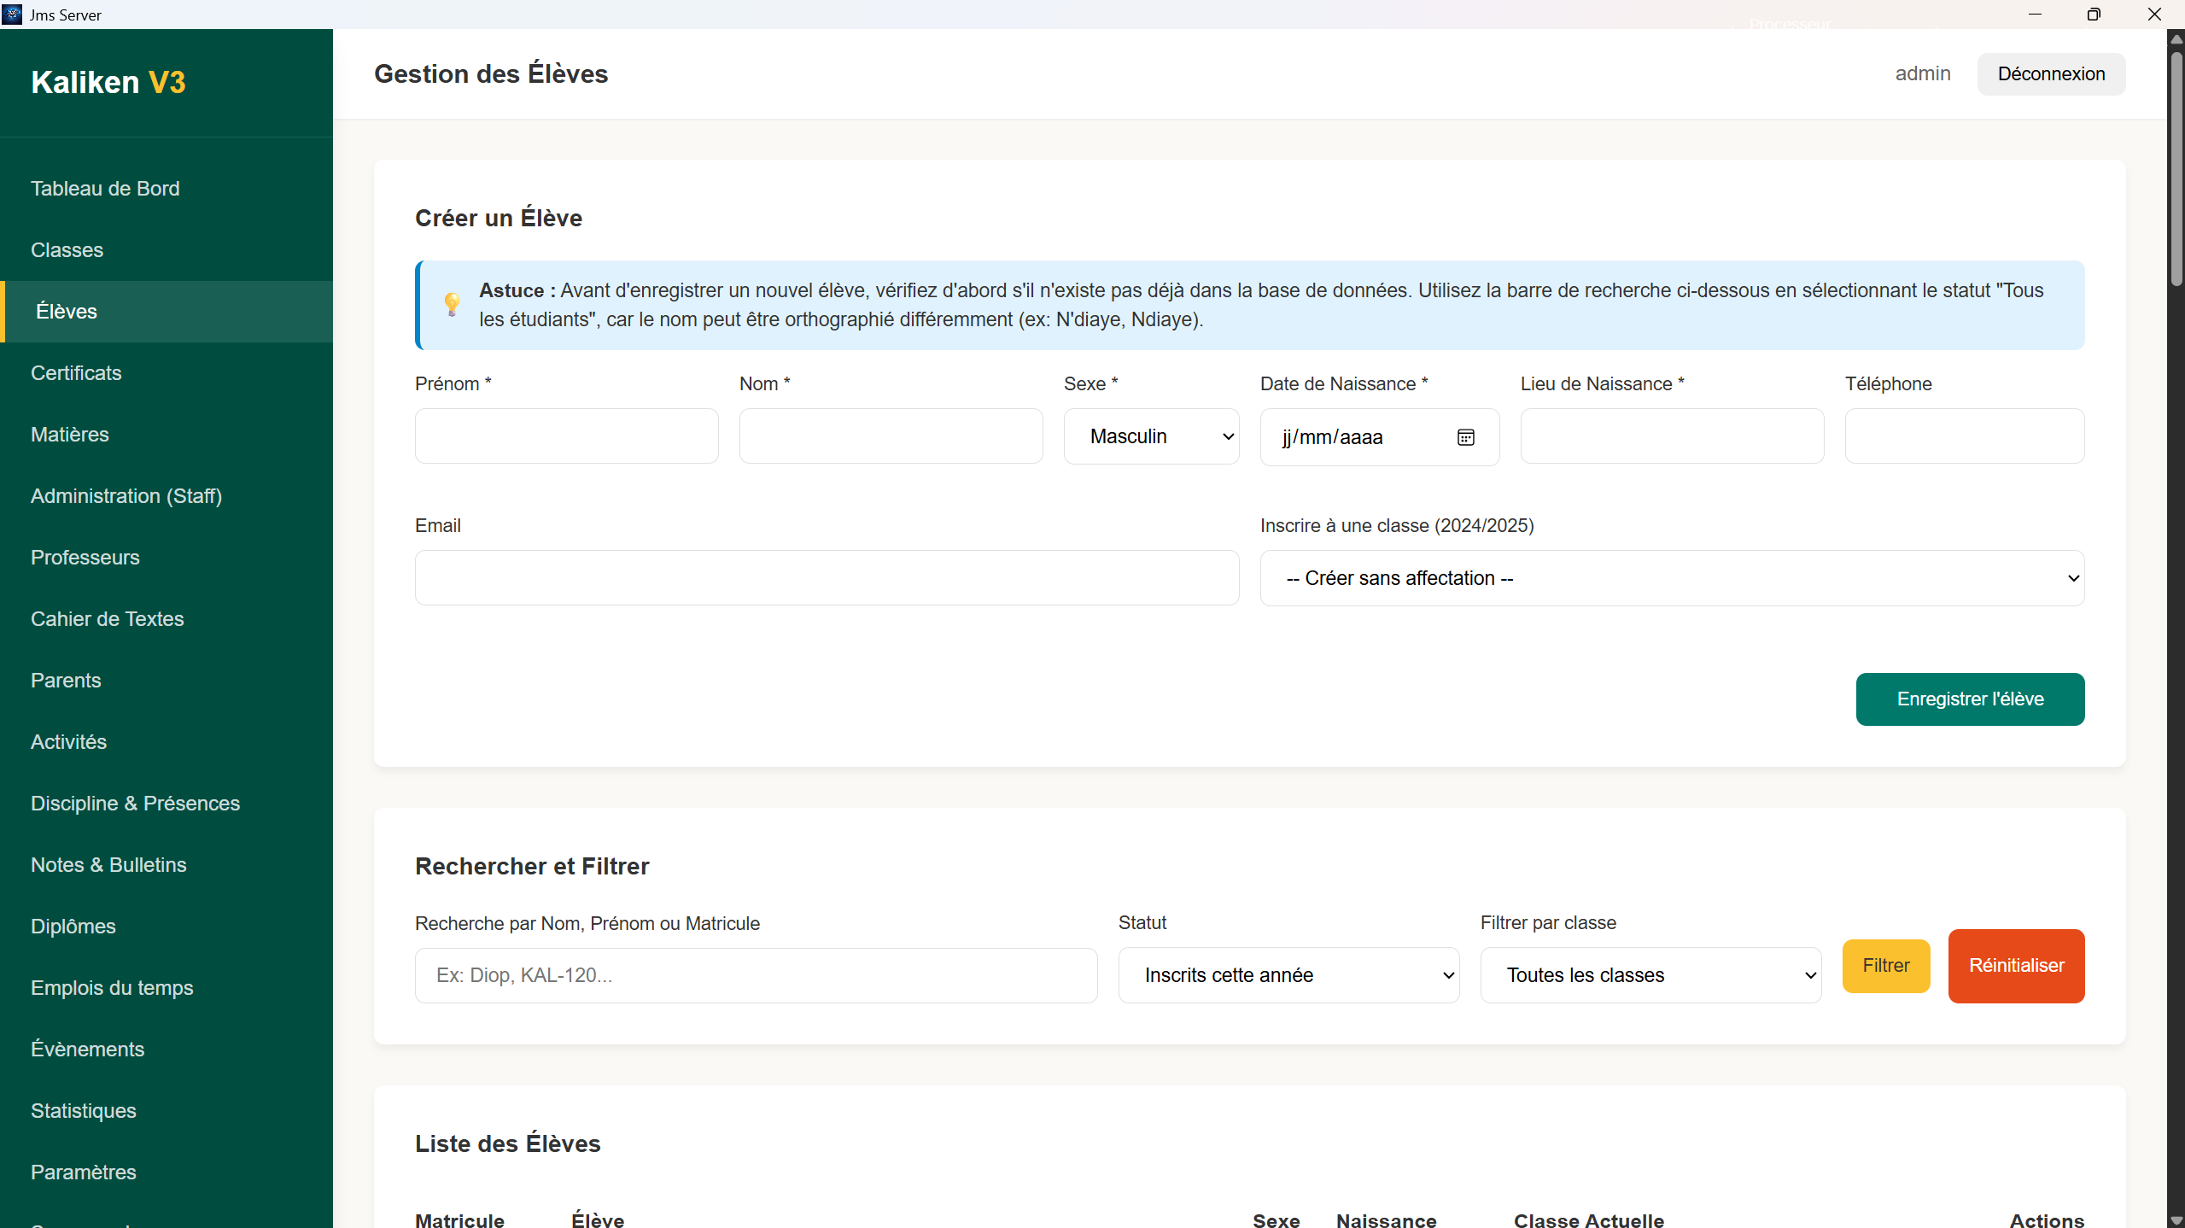Click the lightbulb tip icon
The width and height of the screenshot is (2185, 1228).
(452, 304)
